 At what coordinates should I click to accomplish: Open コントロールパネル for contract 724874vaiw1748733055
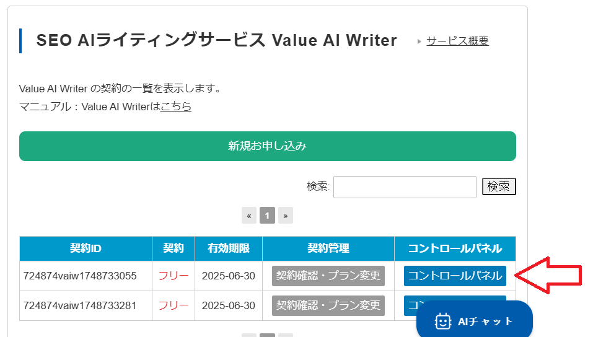tap(455, 276)
